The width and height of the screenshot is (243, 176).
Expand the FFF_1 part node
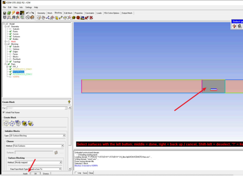click(7, 66)
